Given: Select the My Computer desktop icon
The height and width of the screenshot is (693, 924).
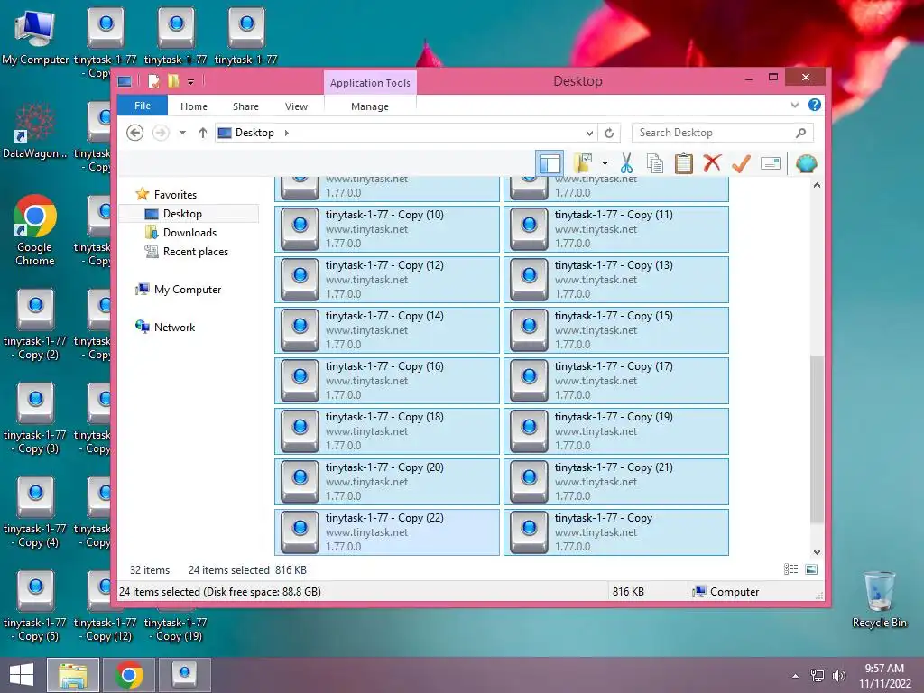Looking at the screenshot, I should point(35,37).
